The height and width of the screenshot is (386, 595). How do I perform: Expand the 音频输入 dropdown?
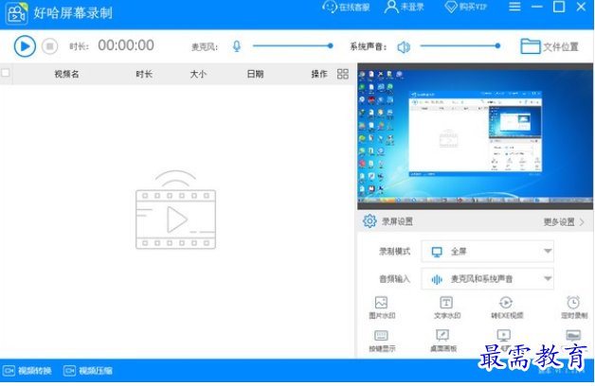pos(487,279)
